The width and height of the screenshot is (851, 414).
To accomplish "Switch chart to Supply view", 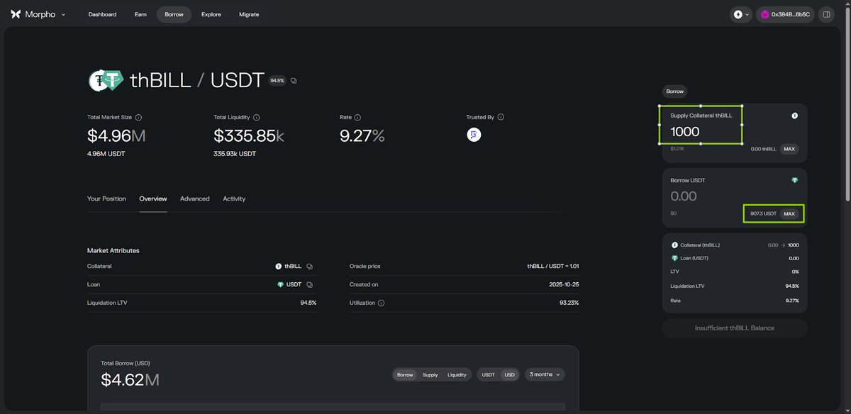I will click(x=430, y=374).
